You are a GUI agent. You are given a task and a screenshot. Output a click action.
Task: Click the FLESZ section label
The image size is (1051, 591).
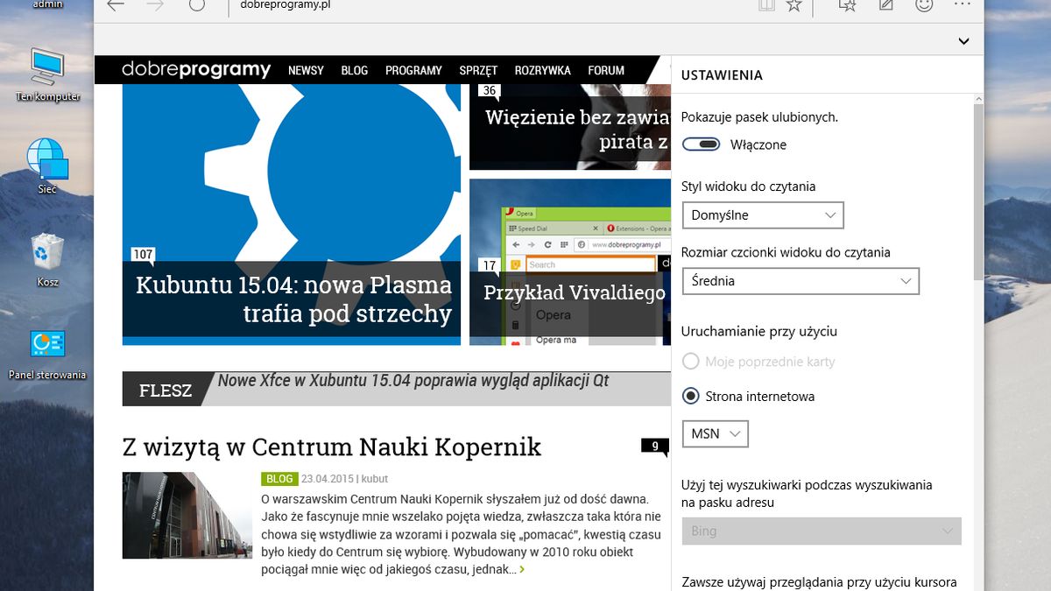[x=166, y=390]
